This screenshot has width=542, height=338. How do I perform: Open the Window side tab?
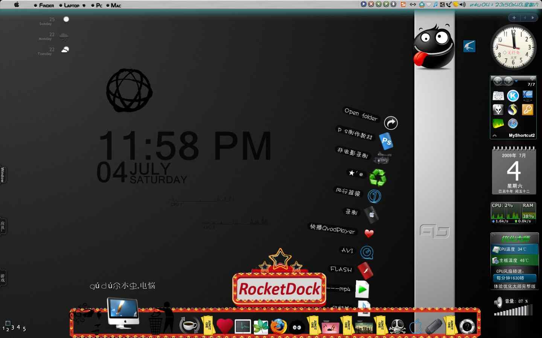(3, 175)
